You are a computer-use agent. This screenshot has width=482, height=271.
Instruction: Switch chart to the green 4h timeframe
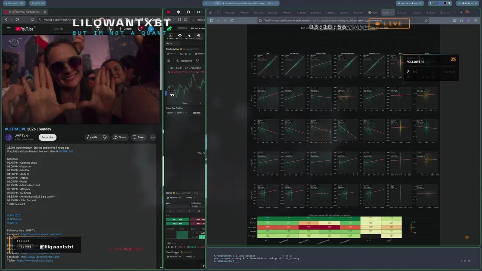pos(190,53)
